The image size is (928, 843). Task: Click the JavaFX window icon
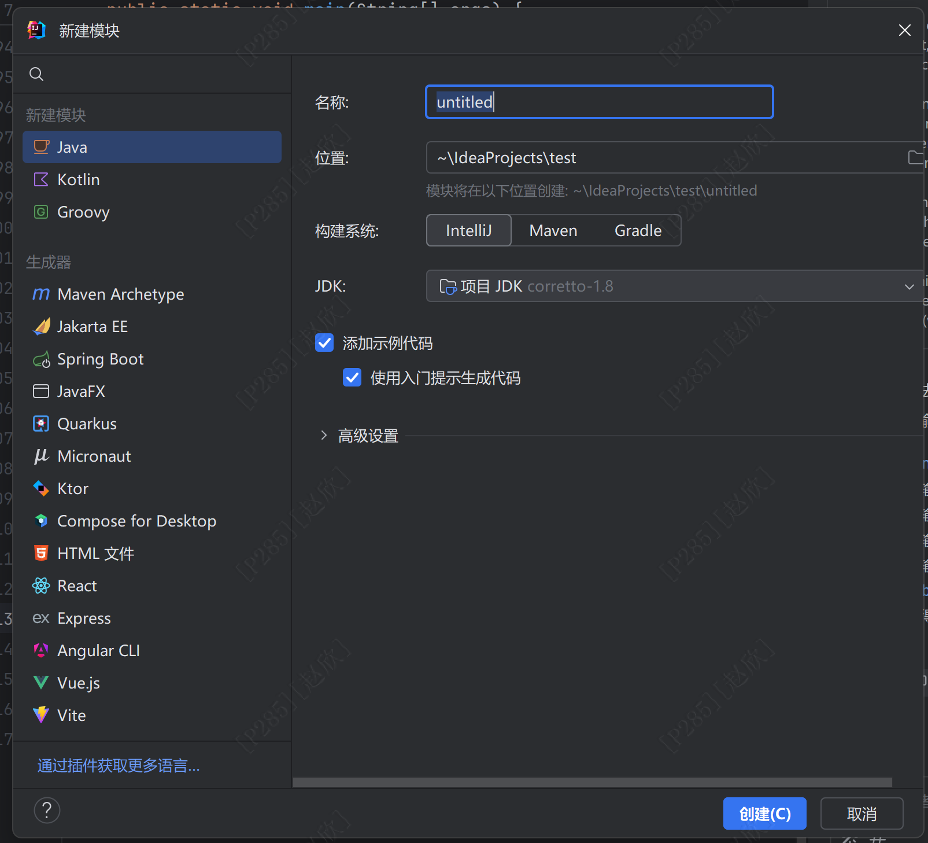click(x=41, y=391)
